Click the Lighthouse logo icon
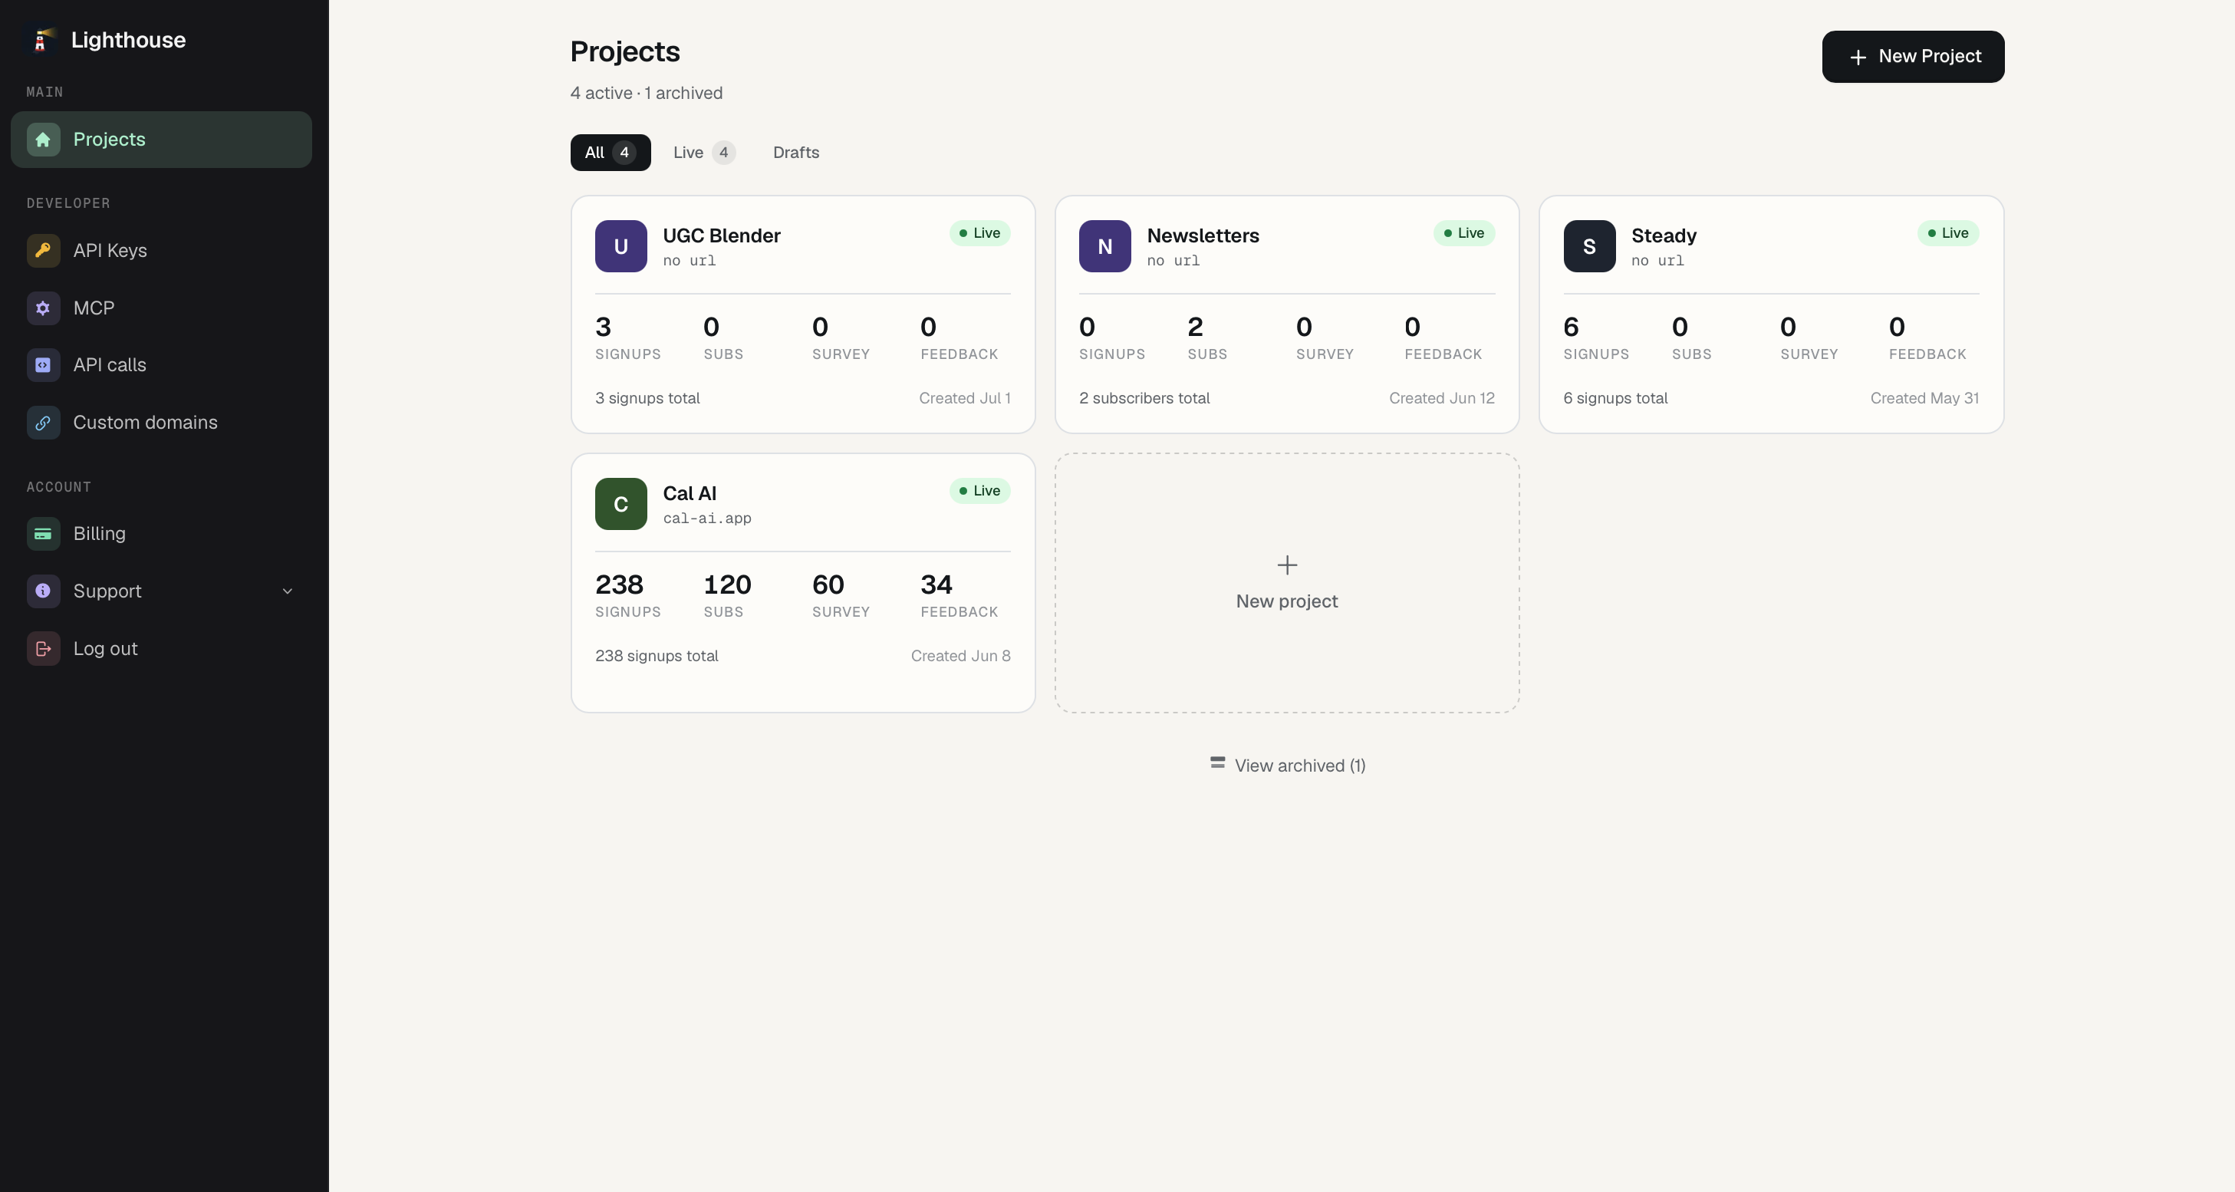The image size is (2235, 1192). 41,40
